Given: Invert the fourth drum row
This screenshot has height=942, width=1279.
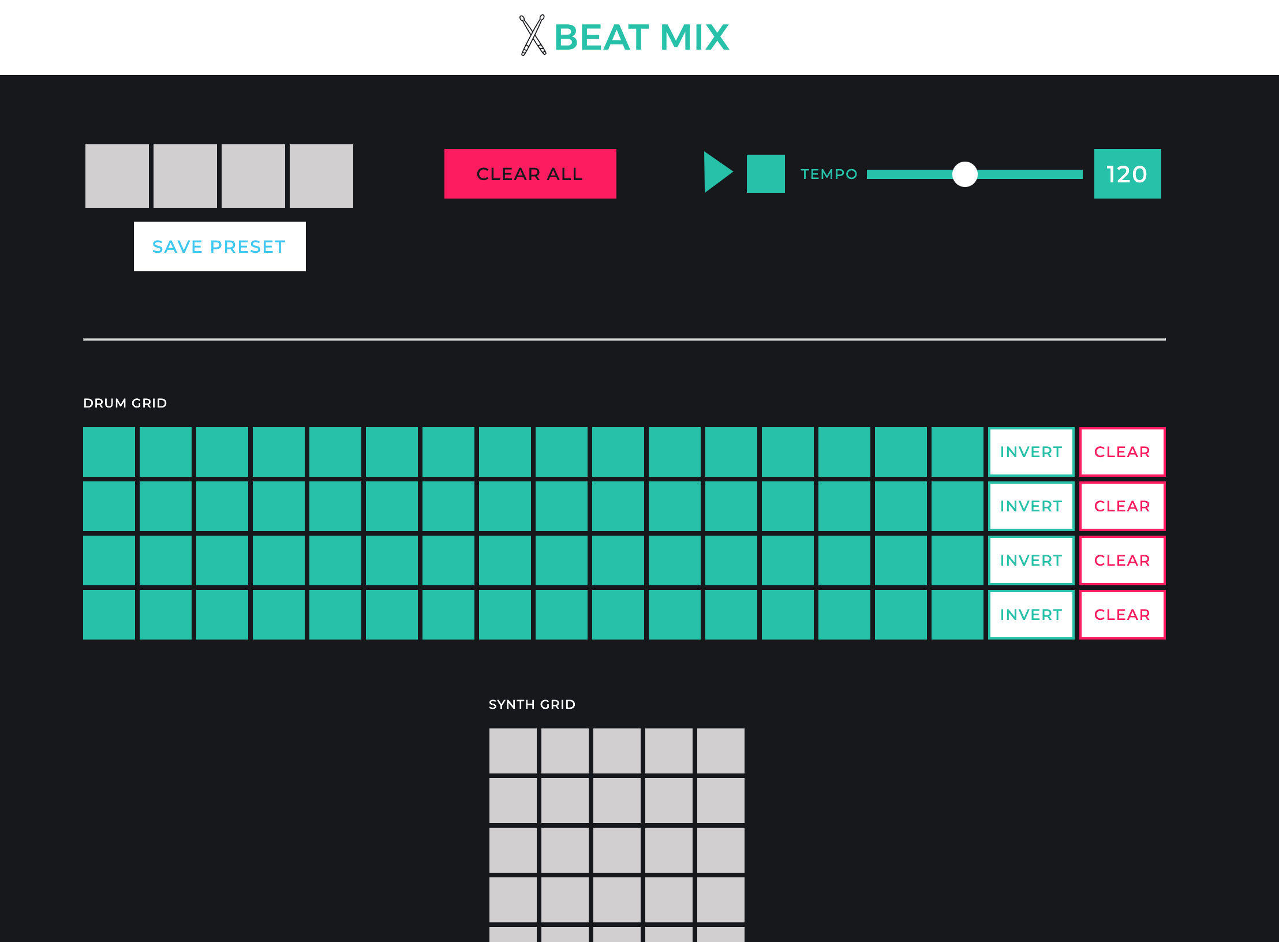Looking at the screenshot, I should tap(1031, 615).
